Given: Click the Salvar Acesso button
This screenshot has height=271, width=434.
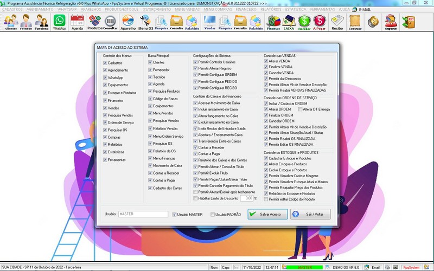Looking at the screenshot, I should coord(267,214).
